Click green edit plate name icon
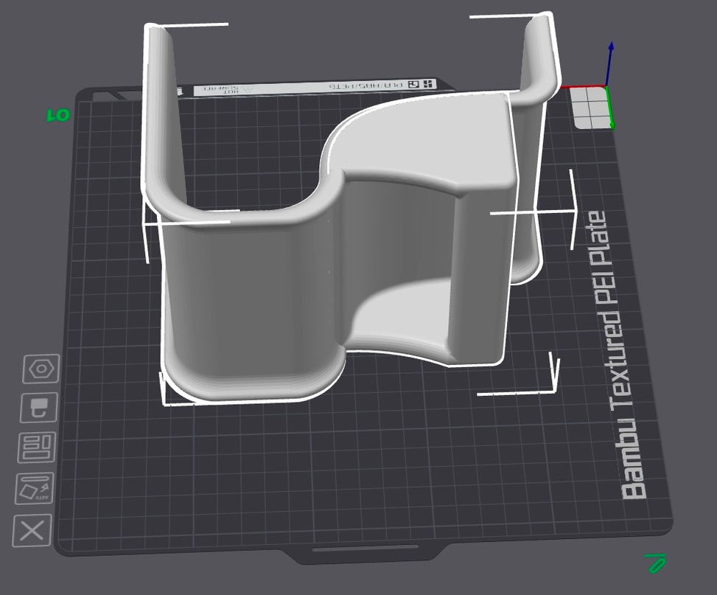The image size is (717, 595). [x=655, y=563]
